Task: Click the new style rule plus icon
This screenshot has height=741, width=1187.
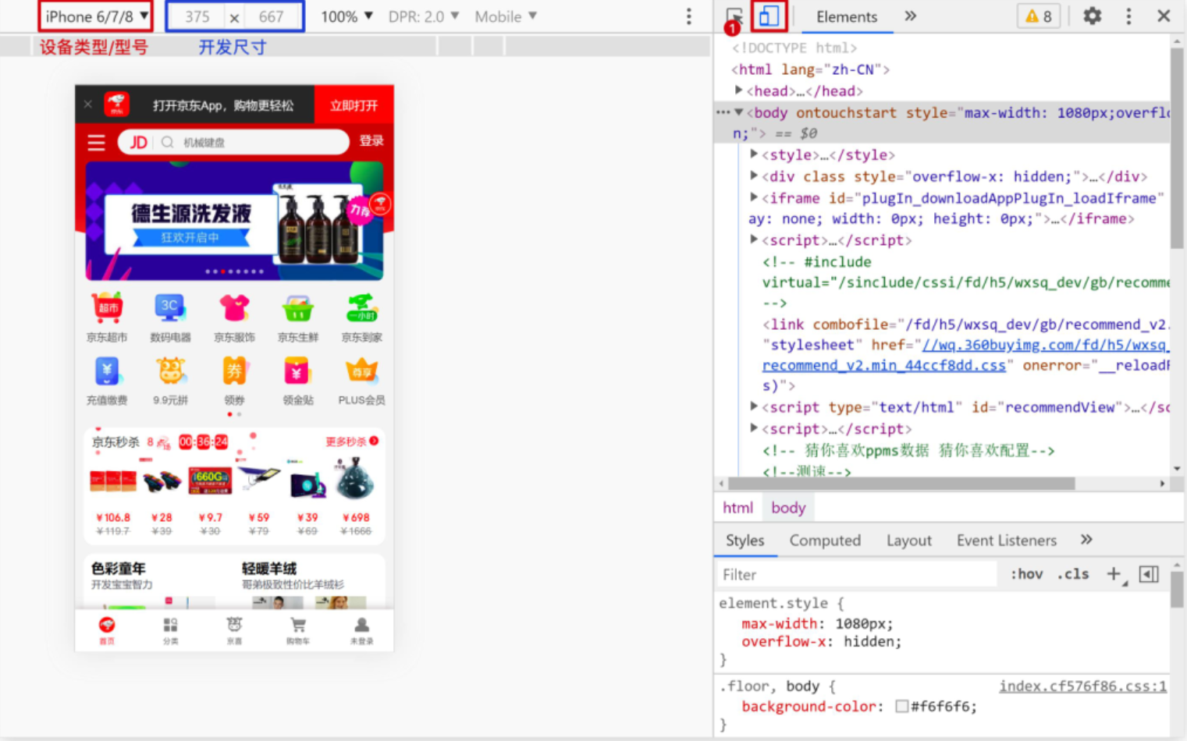Action: click(x=1114, y=574)
